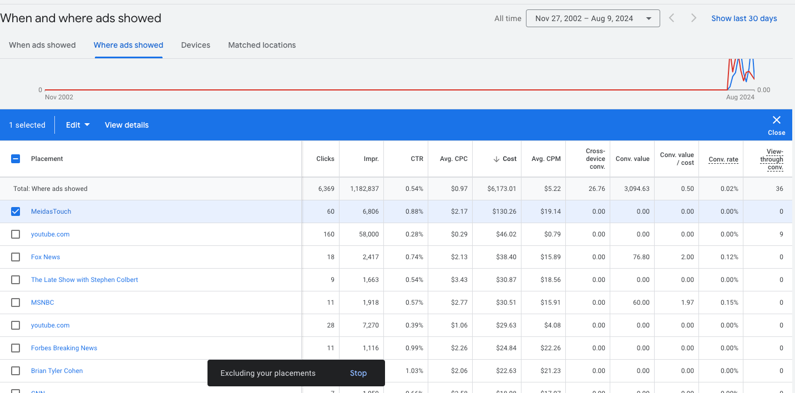This screenshot has height=393, width=795.
Task: Sort by the Impr. column header
Action: tap(371, 159)
